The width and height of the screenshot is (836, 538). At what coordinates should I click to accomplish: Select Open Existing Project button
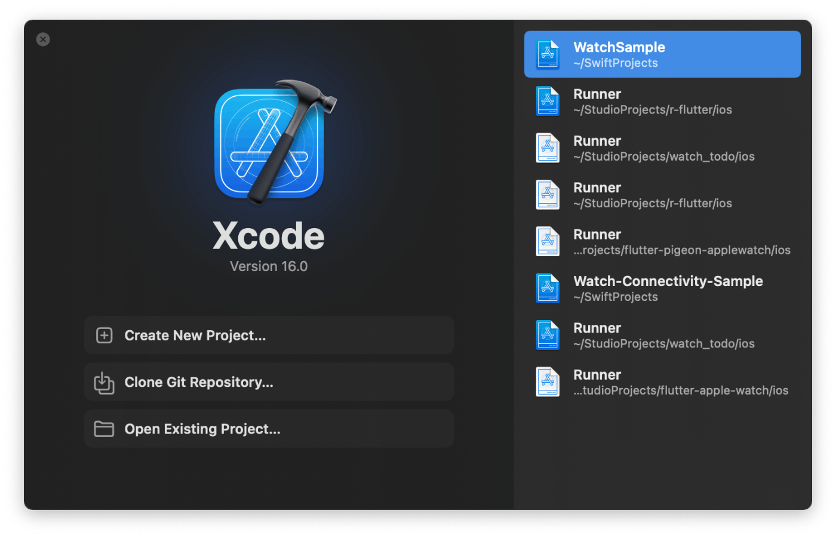click(x=269, y=429)
